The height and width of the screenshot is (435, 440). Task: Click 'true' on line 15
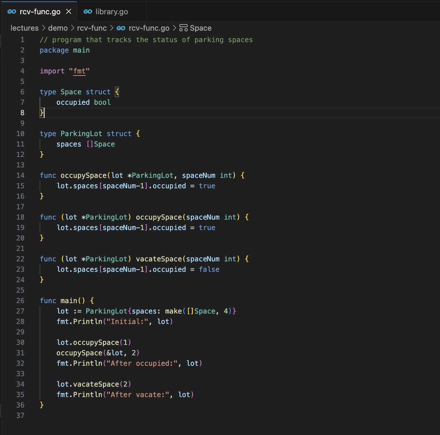[x=207, y=186]
